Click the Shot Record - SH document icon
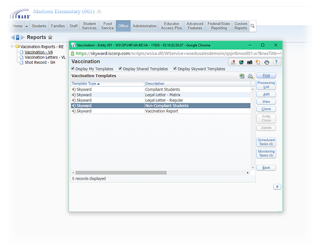The height and width of the screenshot is (250, 320). point(21,62)
